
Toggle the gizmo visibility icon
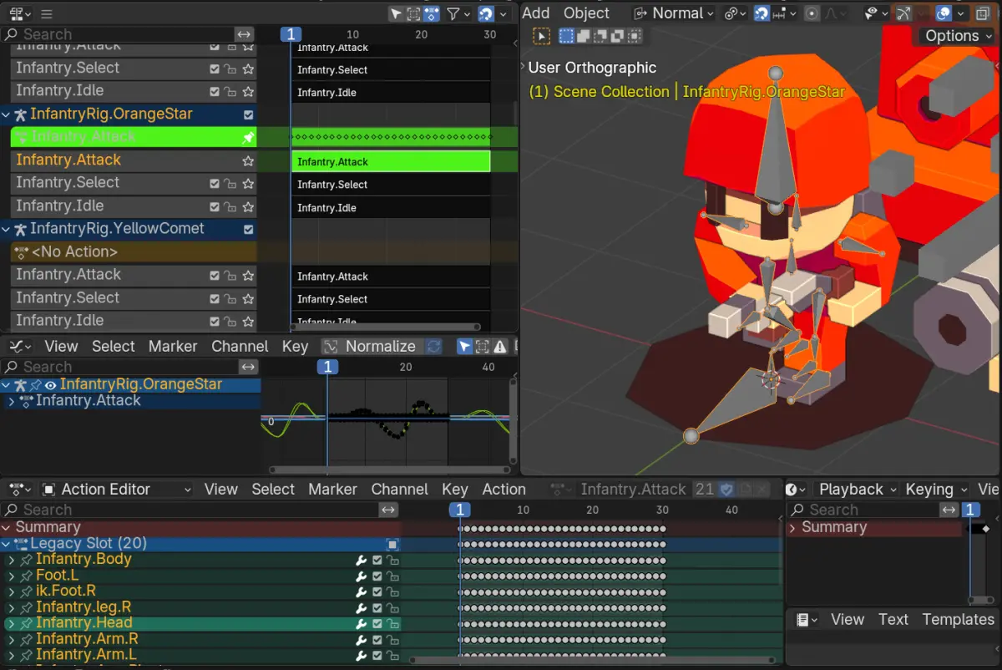(903, 13)
